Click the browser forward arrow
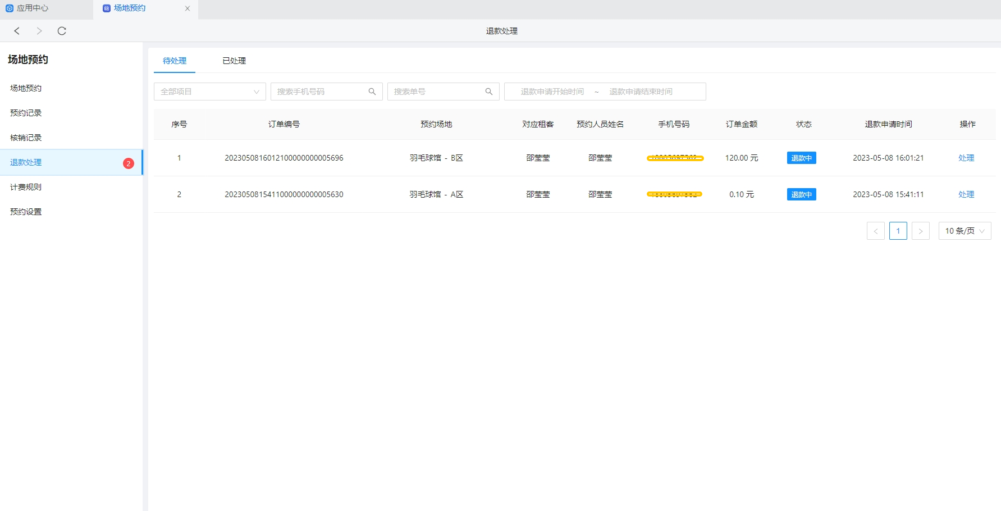This screenshot has height=511, width=1001. [x=39, y=31]
